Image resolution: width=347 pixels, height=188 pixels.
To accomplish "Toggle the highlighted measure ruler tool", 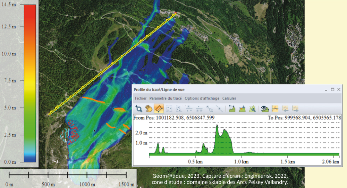I will point(159,109).
